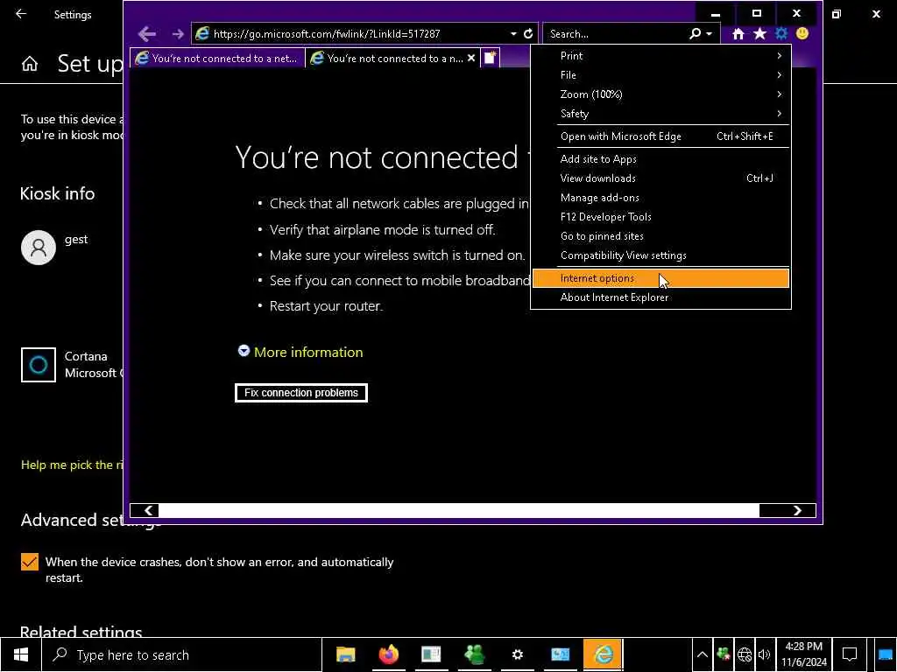Viewport: 897px width, 672px height.
Task: Open the taskbar app left of green people icon
Action: pyautogui.click(x=431, y=654)
